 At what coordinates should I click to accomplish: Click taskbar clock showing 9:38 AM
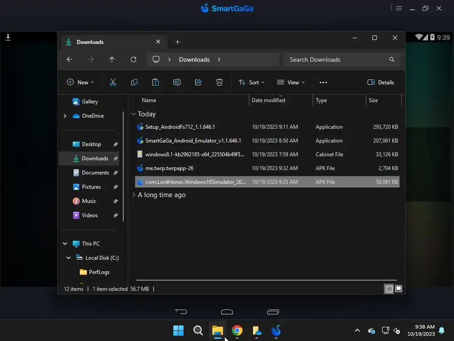421,330
